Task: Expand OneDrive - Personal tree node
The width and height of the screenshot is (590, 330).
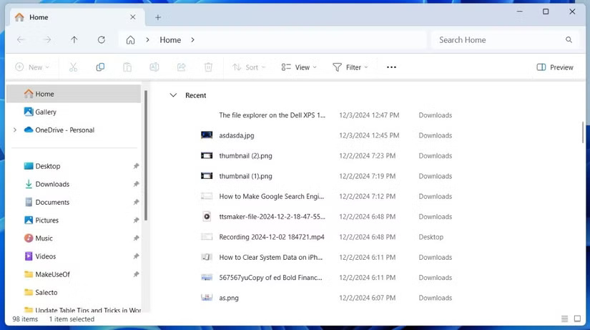Action: 15,130
